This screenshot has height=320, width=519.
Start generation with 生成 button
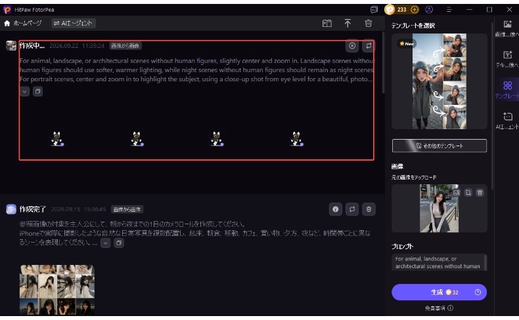(440, 292)
